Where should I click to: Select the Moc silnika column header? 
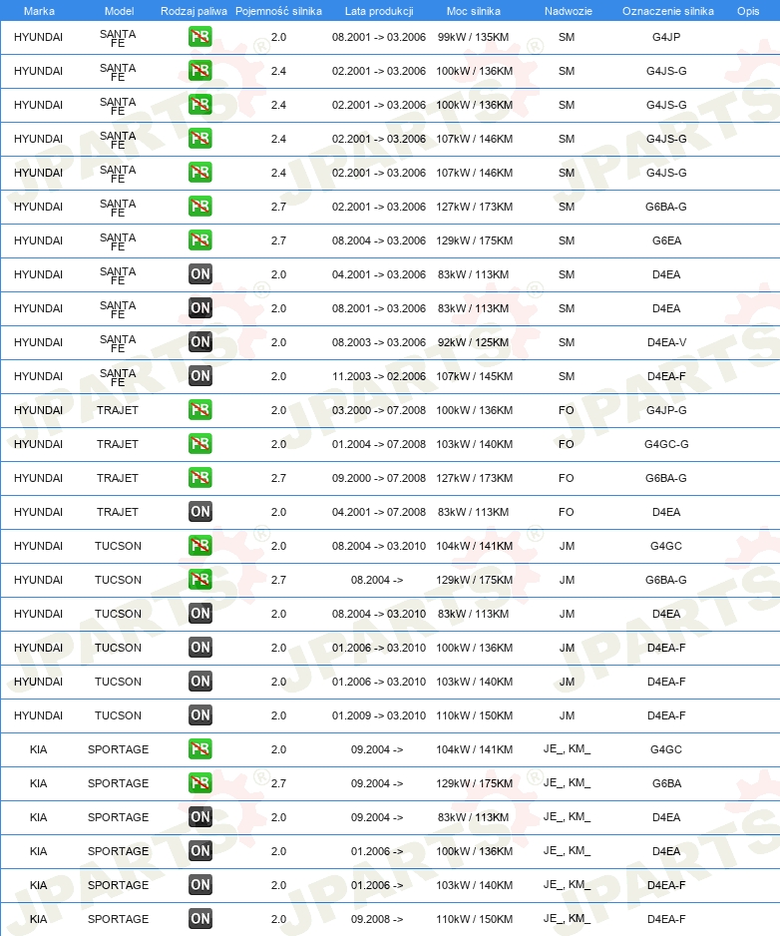point(473,11)
